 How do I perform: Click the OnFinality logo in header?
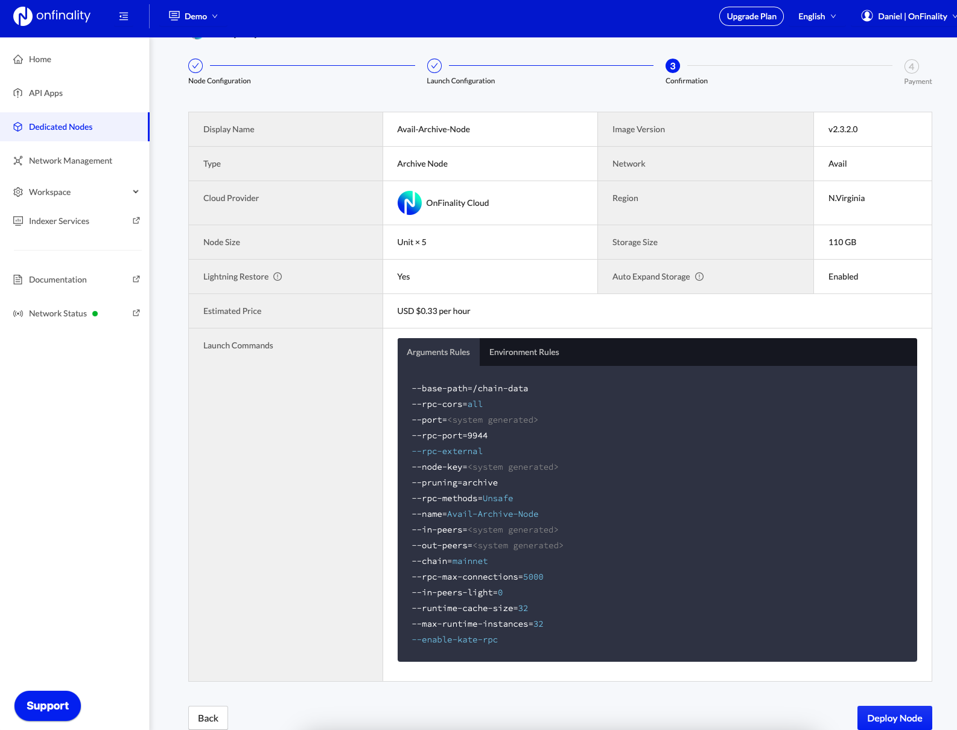tap(52, 16)
